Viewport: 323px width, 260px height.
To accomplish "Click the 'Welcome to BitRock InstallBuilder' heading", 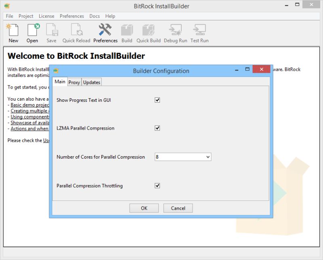I will [x=76, y=56].
